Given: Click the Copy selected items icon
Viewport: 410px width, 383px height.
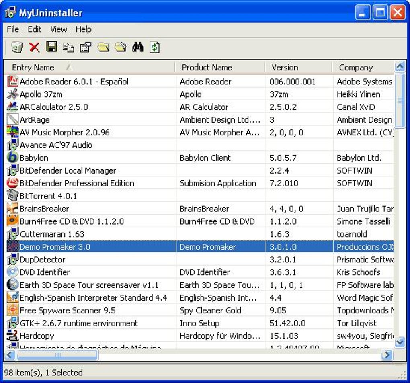Looking at the screenshot, I should pos(68,47).
